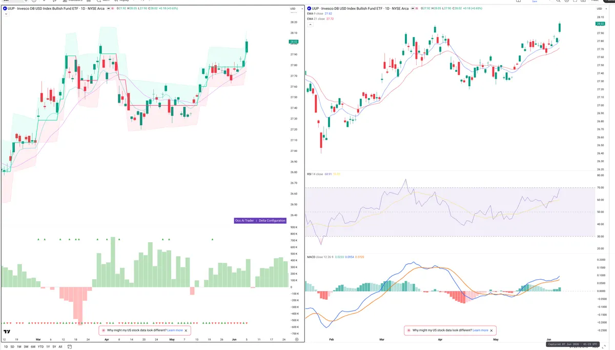Click UUP symbol title in left chart
Viewport: 615px width, 350px height.
pyautogui.click(x=57, y=9)
